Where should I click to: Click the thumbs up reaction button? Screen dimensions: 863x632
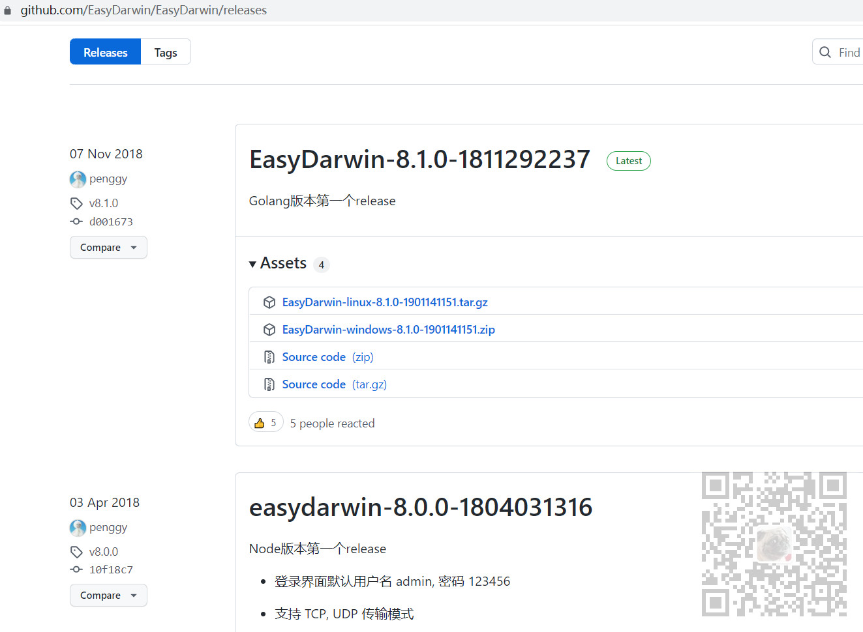pyautogui.click(x=266, y=423)
